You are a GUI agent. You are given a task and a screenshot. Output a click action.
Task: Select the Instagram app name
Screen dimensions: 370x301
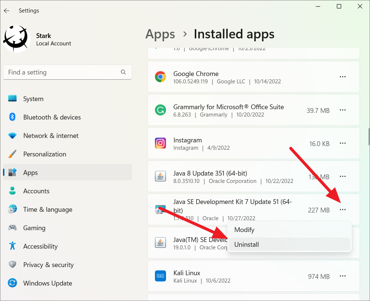188,140
